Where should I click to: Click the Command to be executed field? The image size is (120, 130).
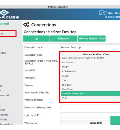[90, 107]
